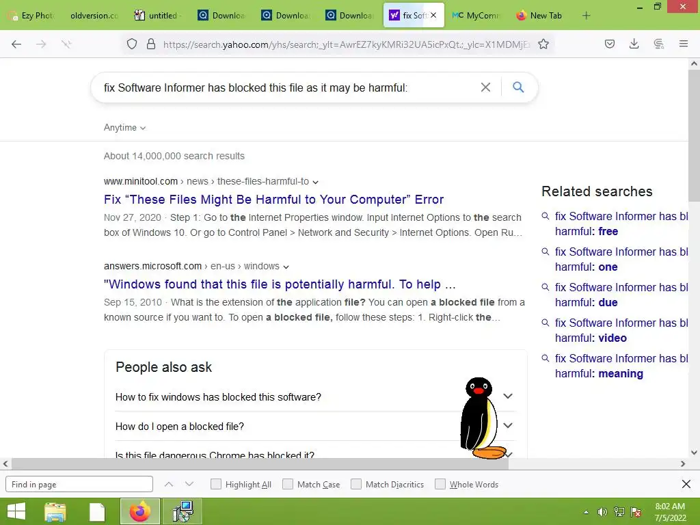
Task: Click the browser address bar URL
Action: pos(346,44)
